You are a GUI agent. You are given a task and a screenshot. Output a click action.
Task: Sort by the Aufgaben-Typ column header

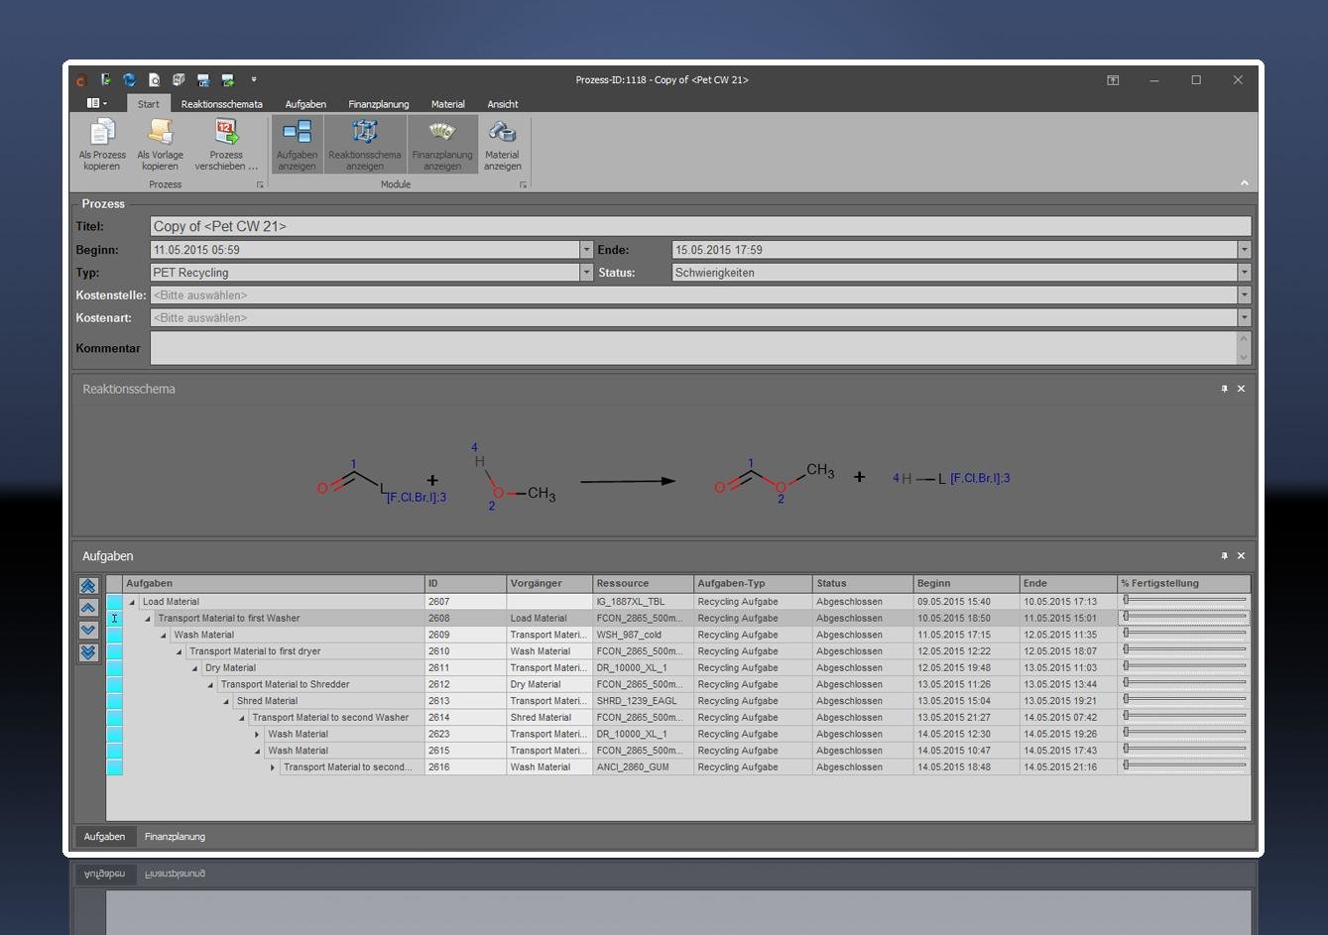pyautogui.click(x=753, y=584)
